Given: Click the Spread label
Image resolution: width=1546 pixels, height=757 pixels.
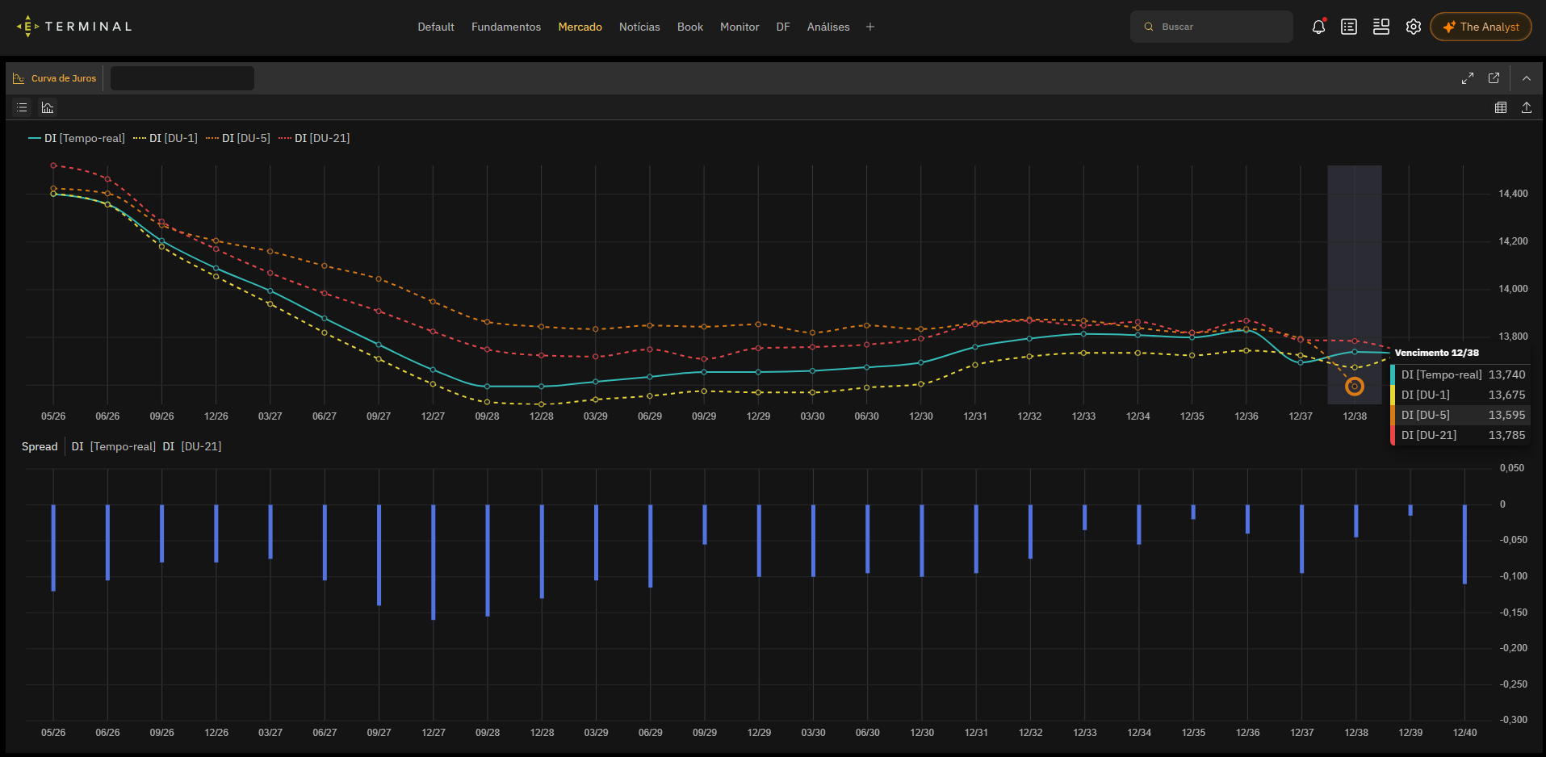Looking at the screenshot, I should point(40,446).
